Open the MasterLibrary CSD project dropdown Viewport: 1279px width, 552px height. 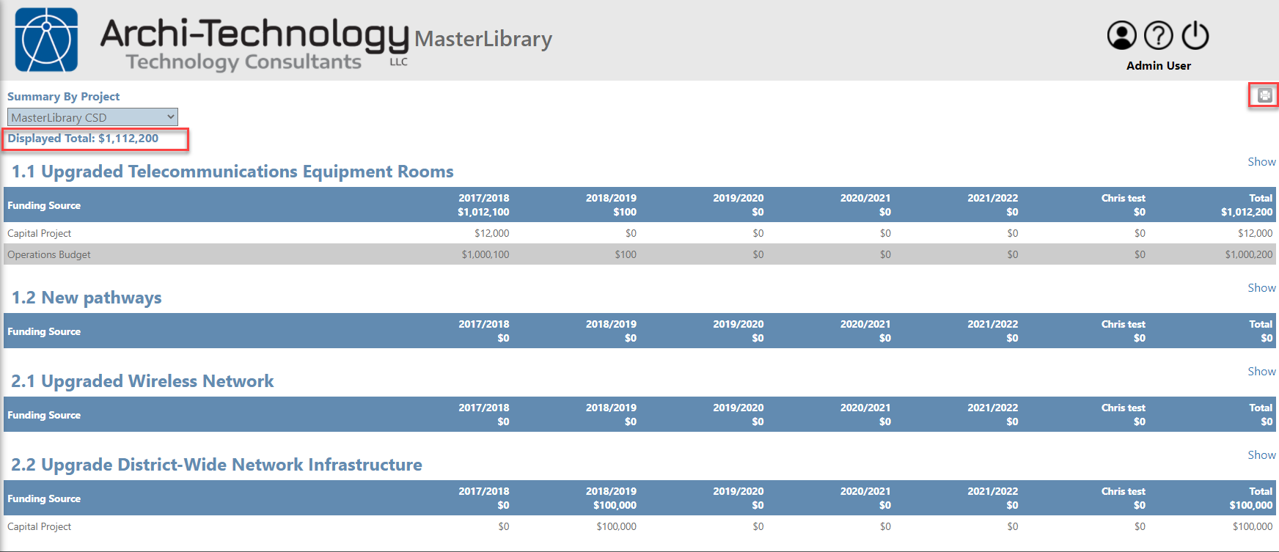pyautogui.click(x=92, y=117)
